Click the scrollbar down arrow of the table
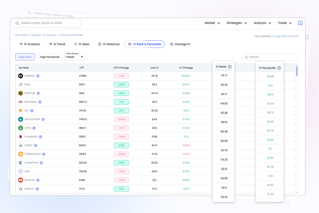 tap(297, 192)
